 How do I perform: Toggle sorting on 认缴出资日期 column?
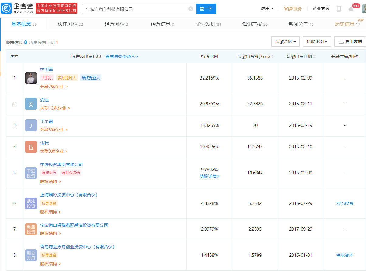[x=314, y=56]
